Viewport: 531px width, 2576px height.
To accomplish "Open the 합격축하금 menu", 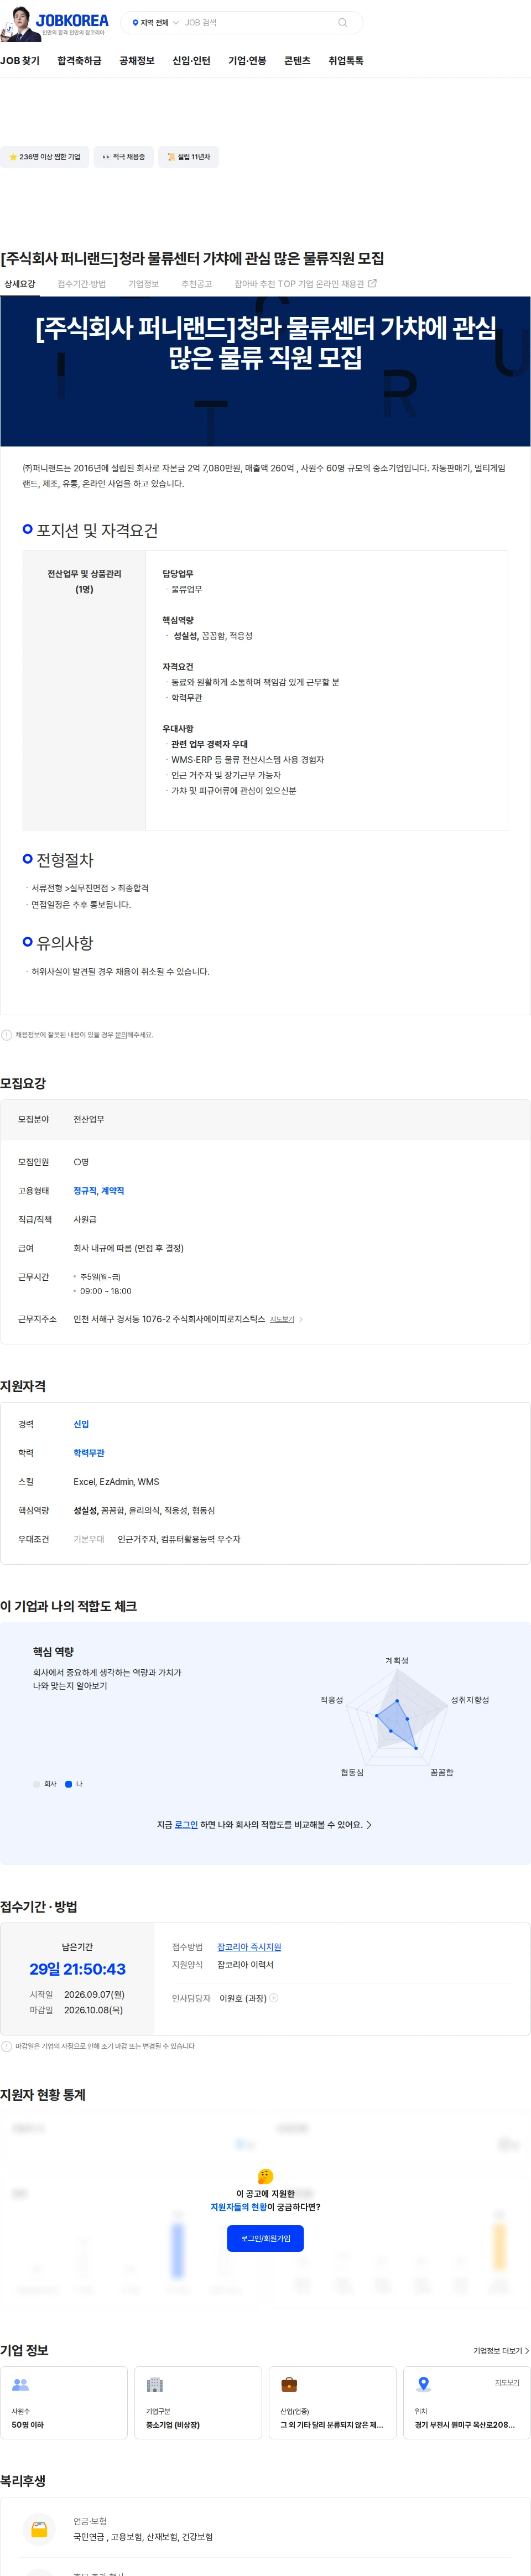I will [79, 61].
